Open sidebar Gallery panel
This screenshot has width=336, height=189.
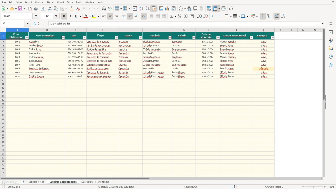(331, 48)
